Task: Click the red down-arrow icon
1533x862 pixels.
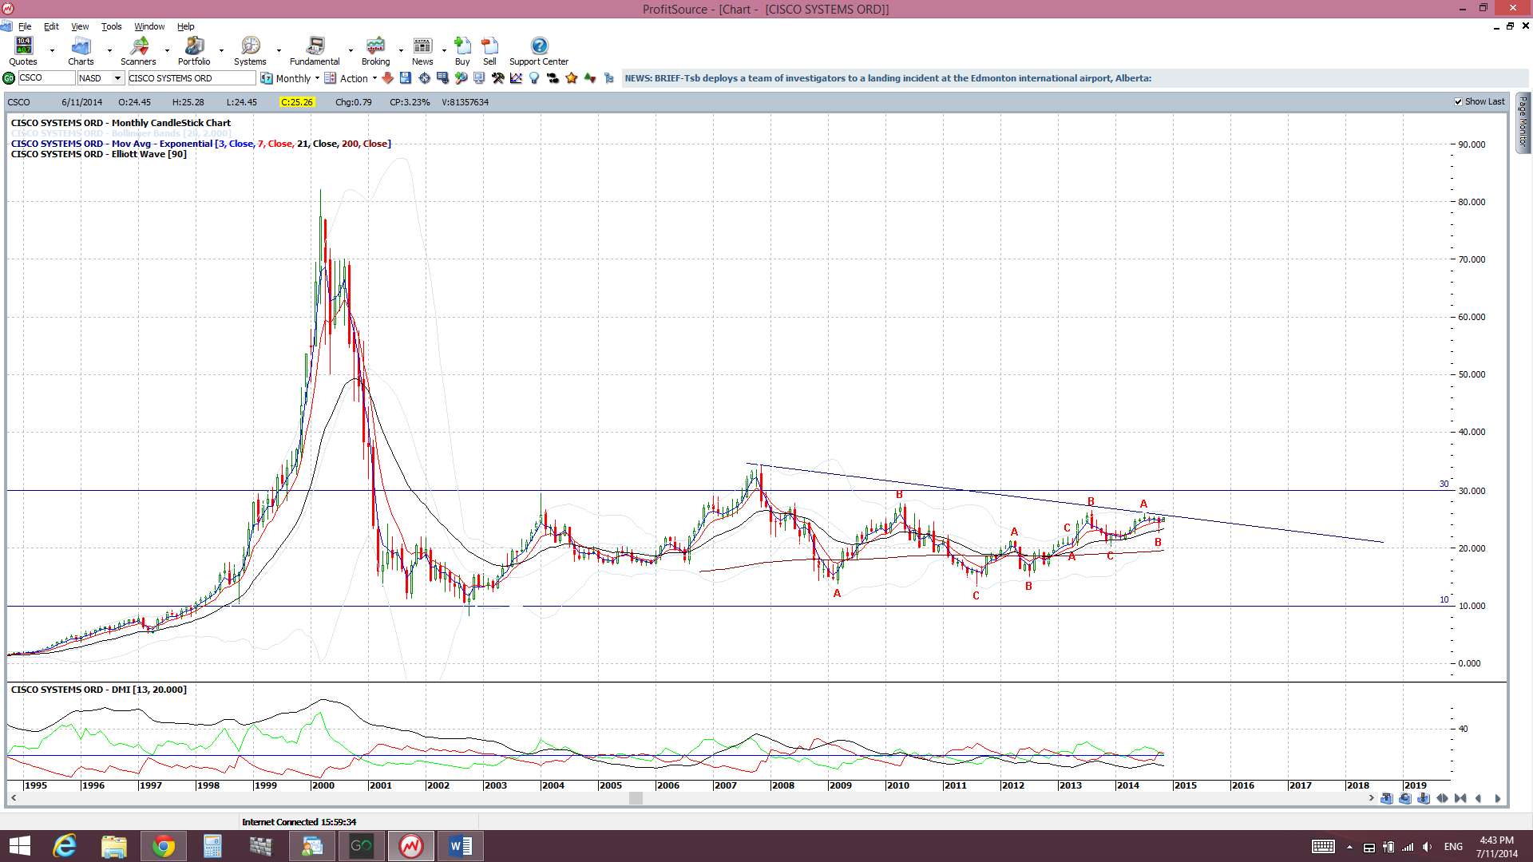Action: [x=387, y=78]
